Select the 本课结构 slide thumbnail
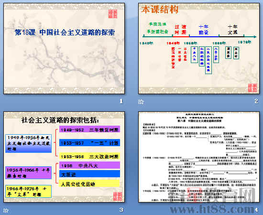Image resolution: width=263 pixels, height=215 pixels. [199, 48]
